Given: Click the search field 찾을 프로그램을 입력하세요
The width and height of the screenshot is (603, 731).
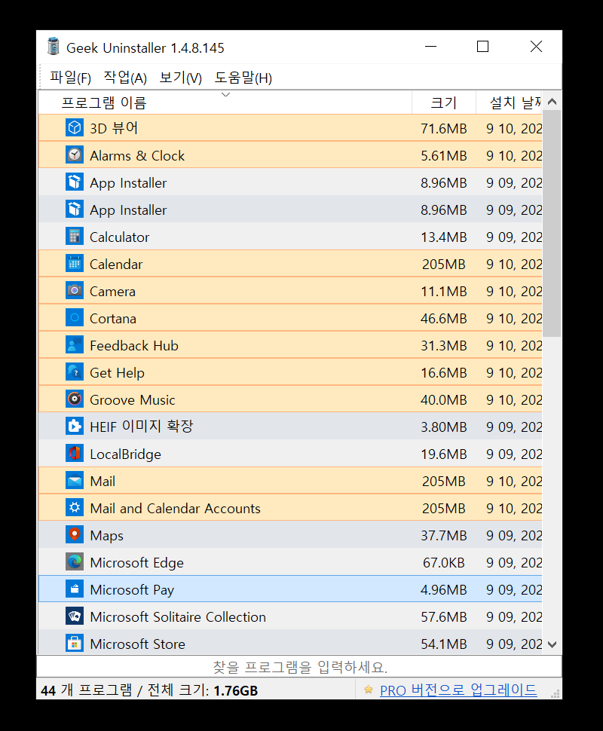Looking at the screenshot, I should [299, 667].
